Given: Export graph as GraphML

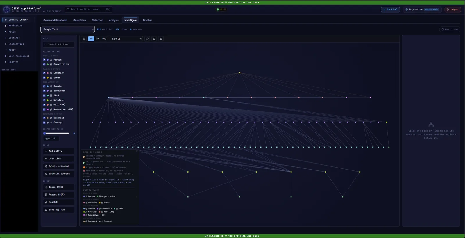Looking at the screenshot, I should pos(59,202).
